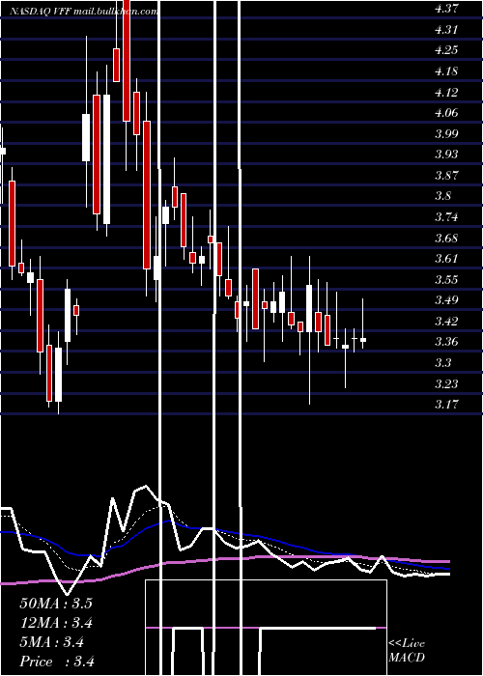Click the 4.25 price axis label
Image resolution: width=483 pixels, height=676 pixels.
coord(446,50)
